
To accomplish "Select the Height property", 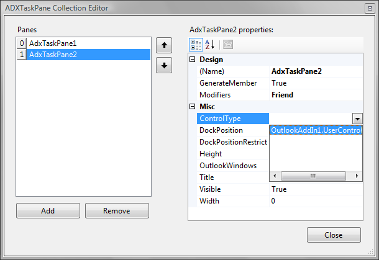I will point(233,154).
